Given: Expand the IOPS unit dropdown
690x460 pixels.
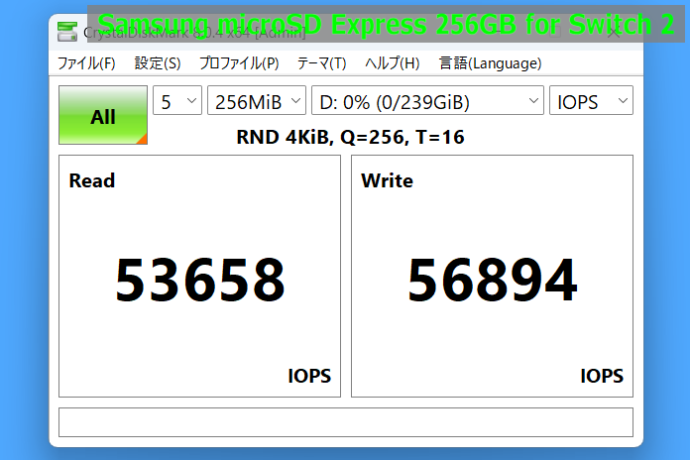Looking at the screenshot, I should [x=591, y=101].
